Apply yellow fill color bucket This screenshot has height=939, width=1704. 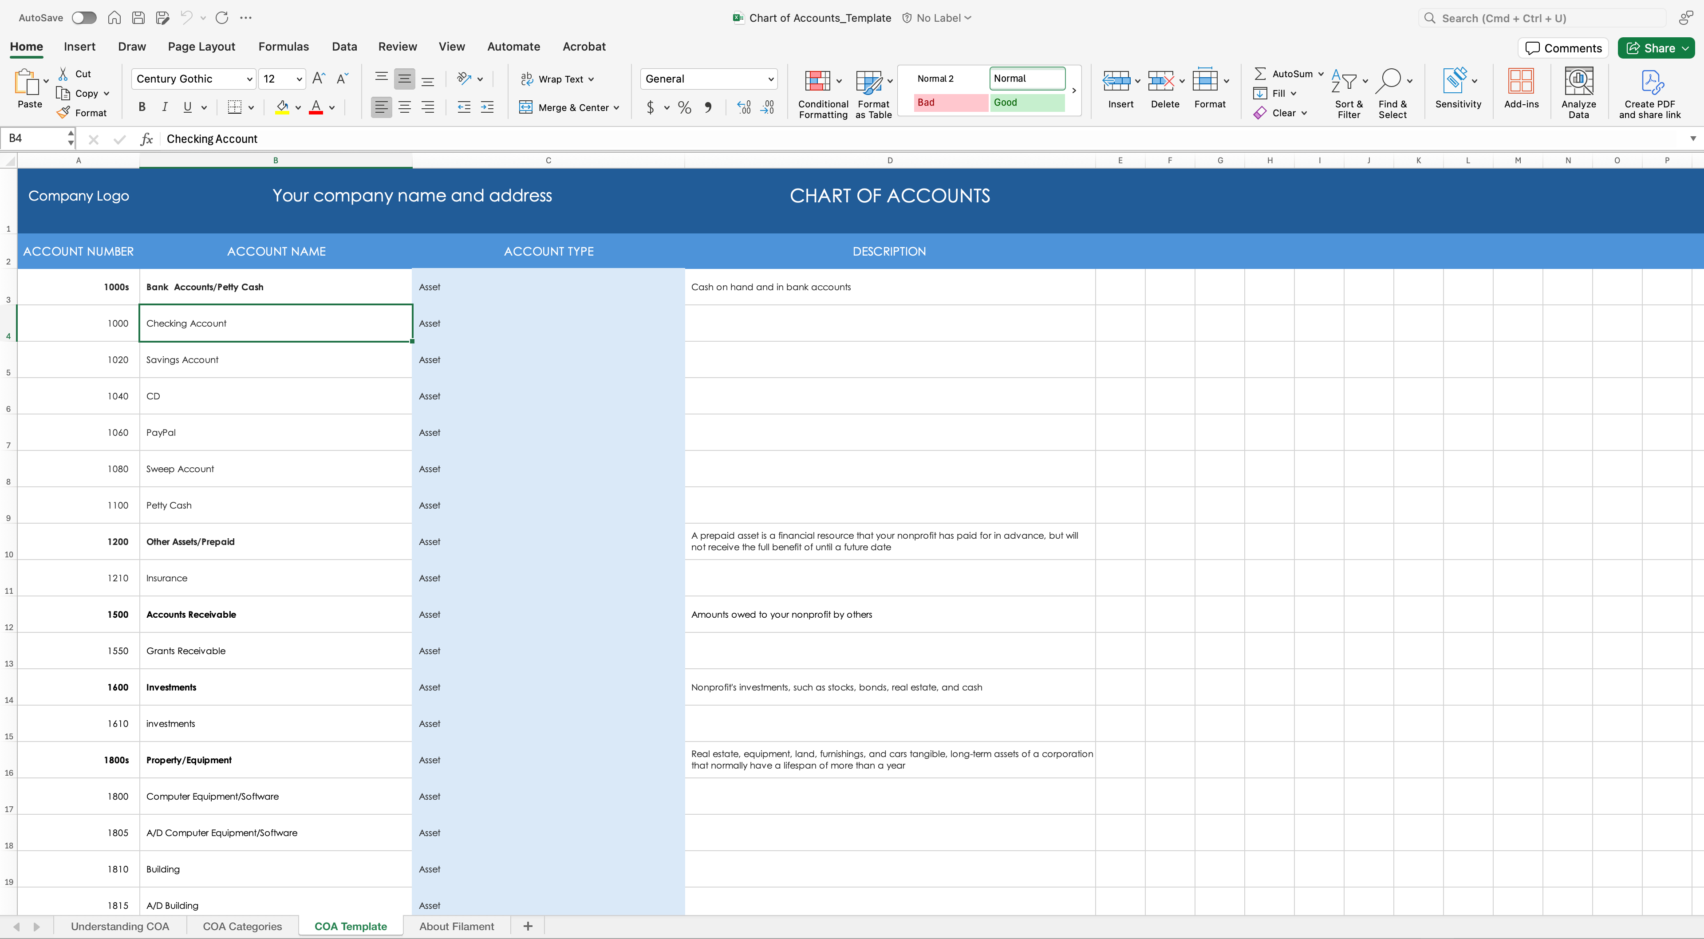[x=283, y=107]
